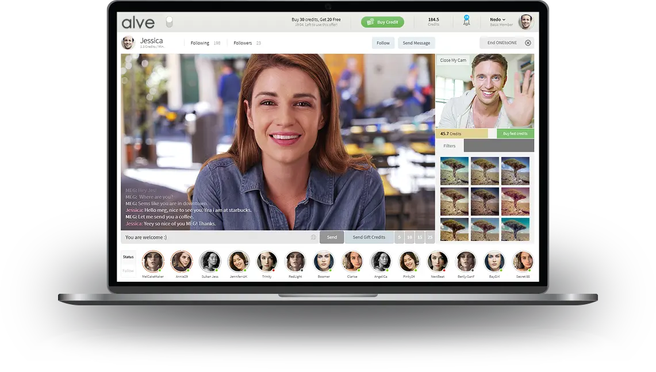Open Nedo's profile avatar in the header
This screenshot has height=372, width=656.
[525, 22]
